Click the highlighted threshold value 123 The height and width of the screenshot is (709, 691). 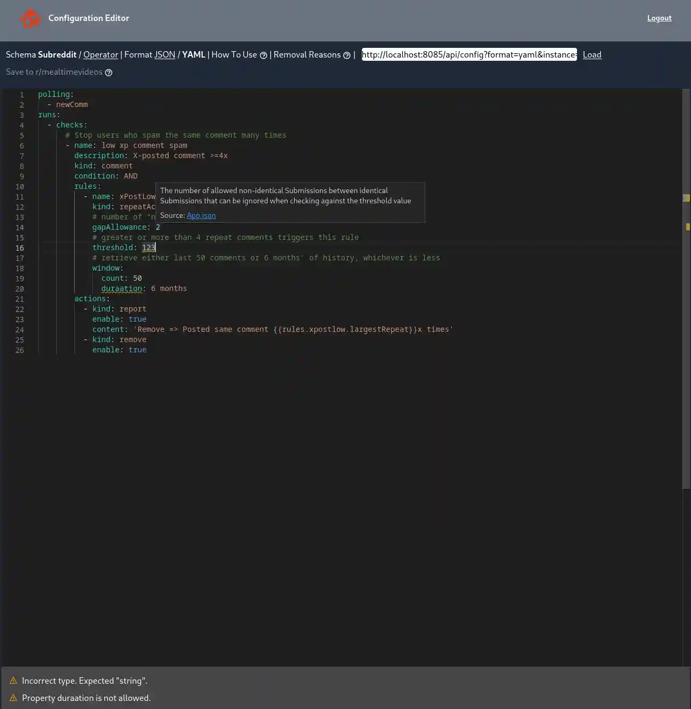(149, 247)
